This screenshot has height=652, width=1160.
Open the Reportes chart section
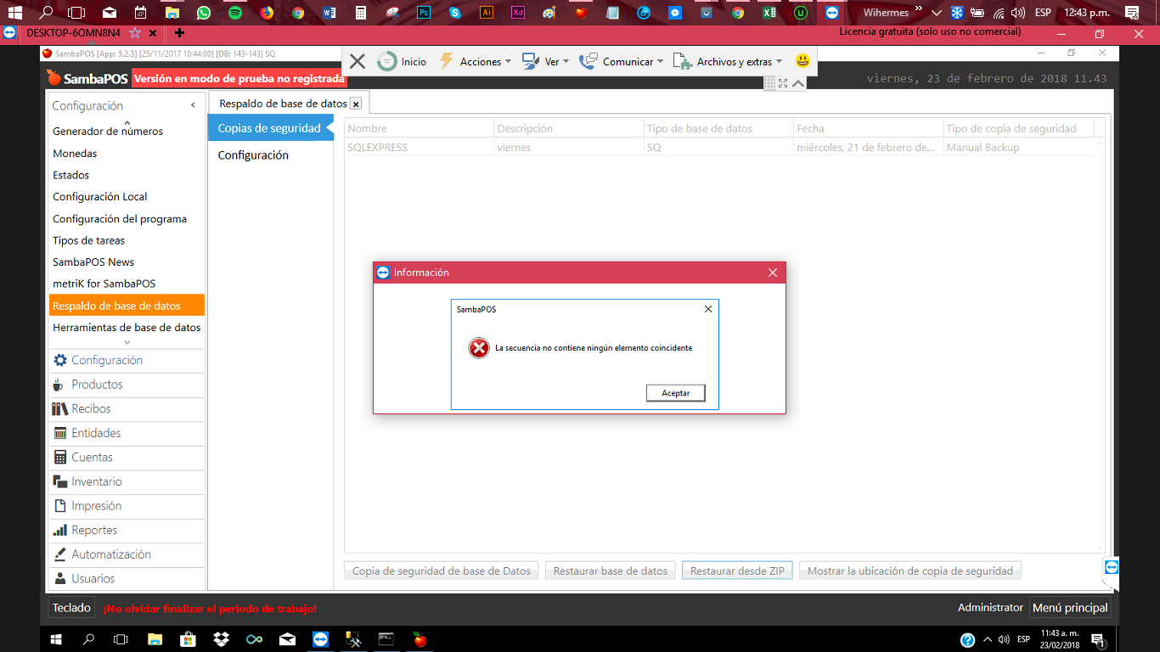click(x=127, y=530)
